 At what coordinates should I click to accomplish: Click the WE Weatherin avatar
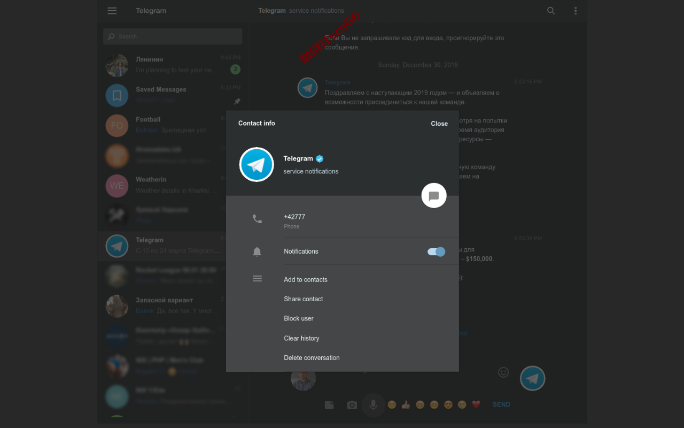(117, 186)
